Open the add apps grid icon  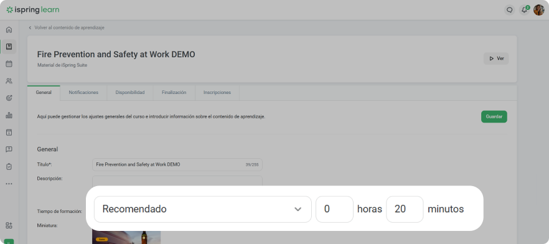(x=9, y=225)
